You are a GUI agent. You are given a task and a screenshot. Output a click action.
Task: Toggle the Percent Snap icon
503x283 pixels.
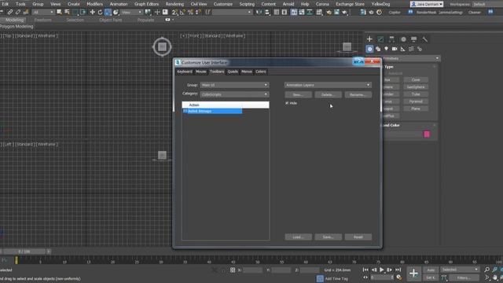click(190, 13)
